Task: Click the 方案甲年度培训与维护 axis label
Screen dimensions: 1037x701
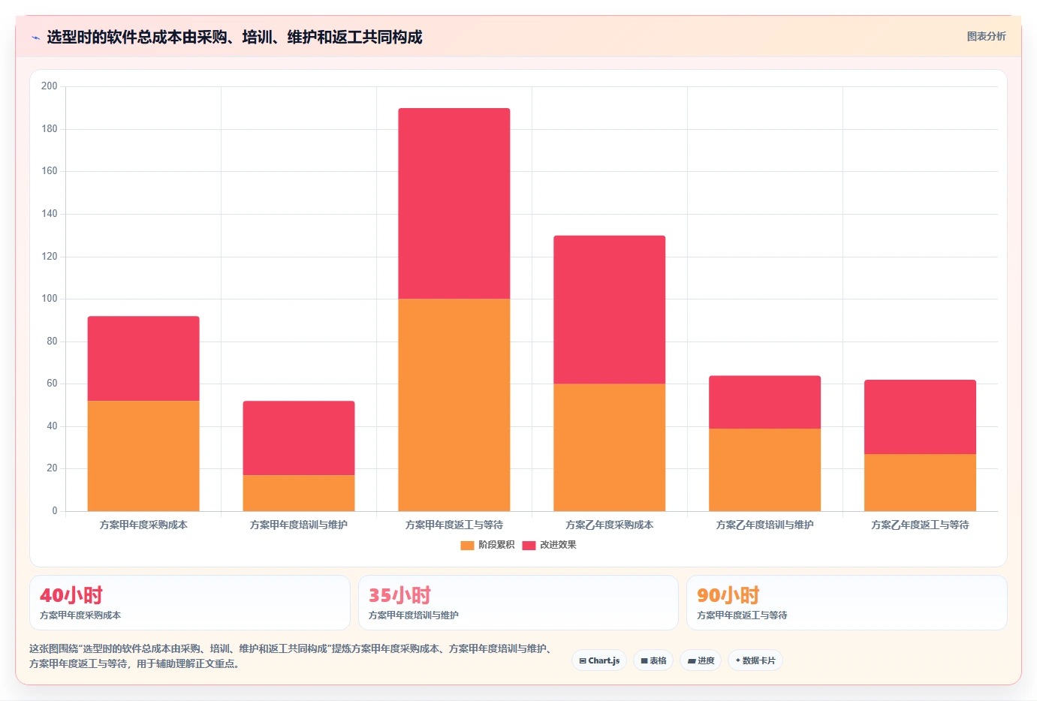Action: 299,525
